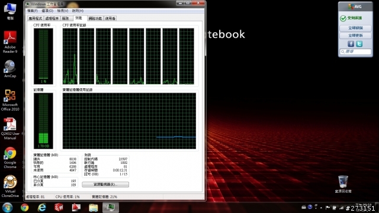Switch to the 服務 Services tab
379x213 pixels.
click(x=66, y=18)
